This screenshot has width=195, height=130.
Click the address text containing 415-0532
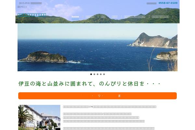tap(31, 3)
